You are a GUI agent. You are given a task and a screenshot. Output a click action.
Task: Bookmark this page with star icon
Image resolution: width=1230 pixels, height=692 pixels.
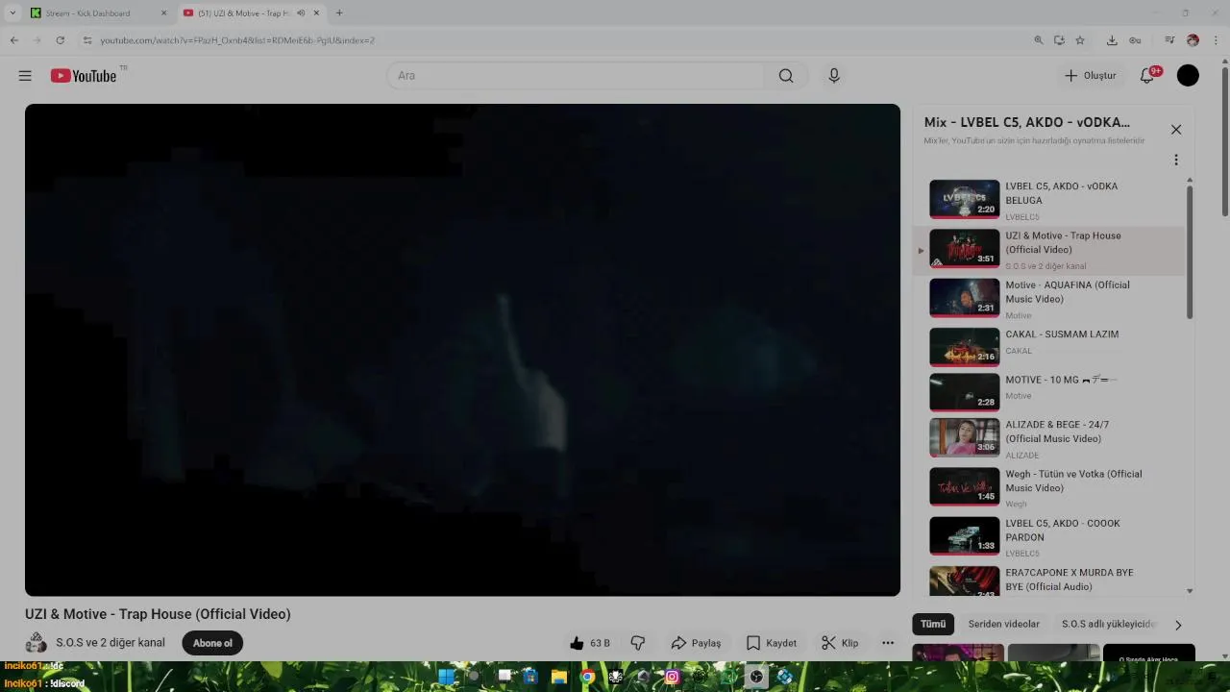tap(1080, 40)
